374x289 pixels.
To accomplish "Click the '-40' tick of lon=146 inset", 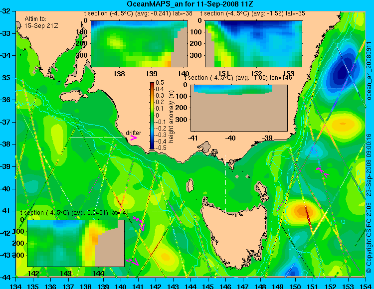I will 230,138.
